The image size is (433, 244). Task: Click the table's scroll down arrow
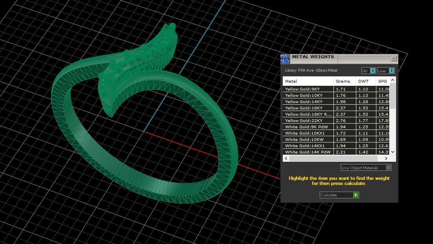point(392,152)
